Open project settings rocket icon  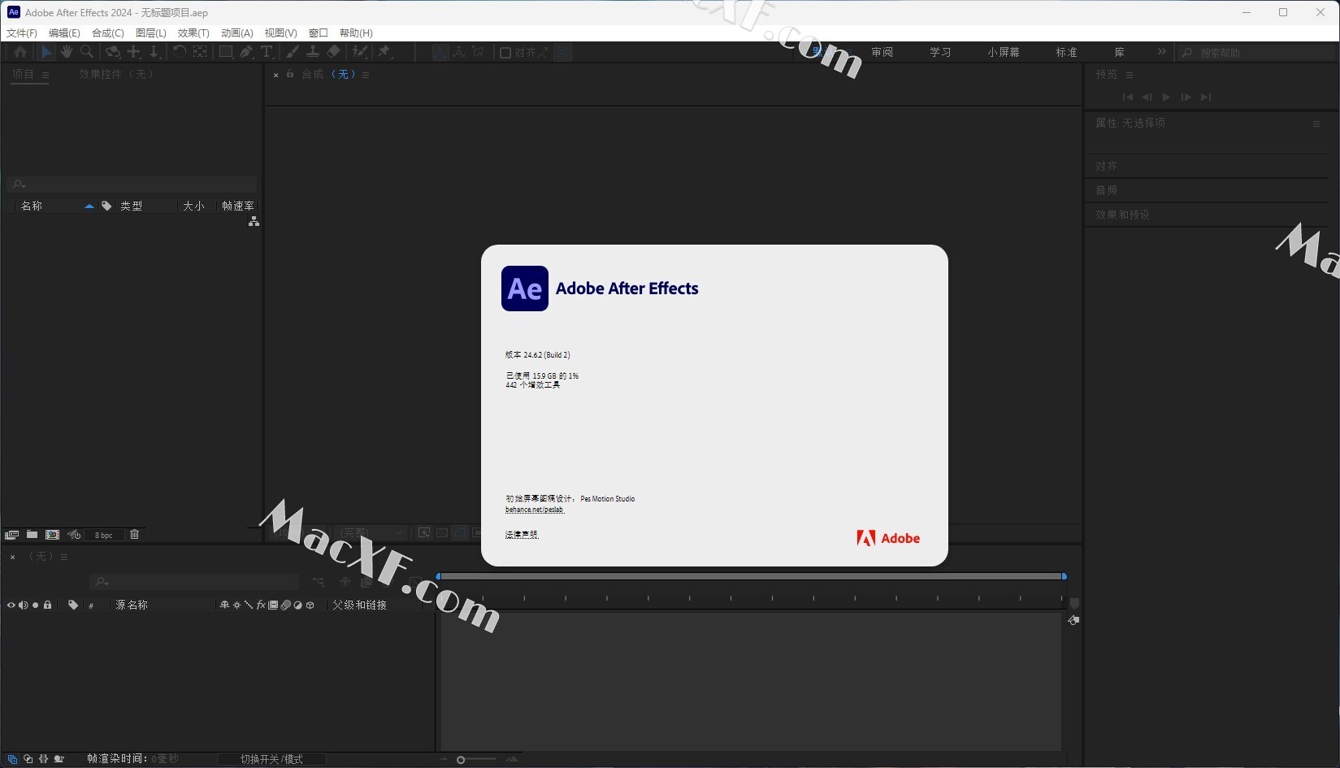pyautogui.click(x=74, y=535)
